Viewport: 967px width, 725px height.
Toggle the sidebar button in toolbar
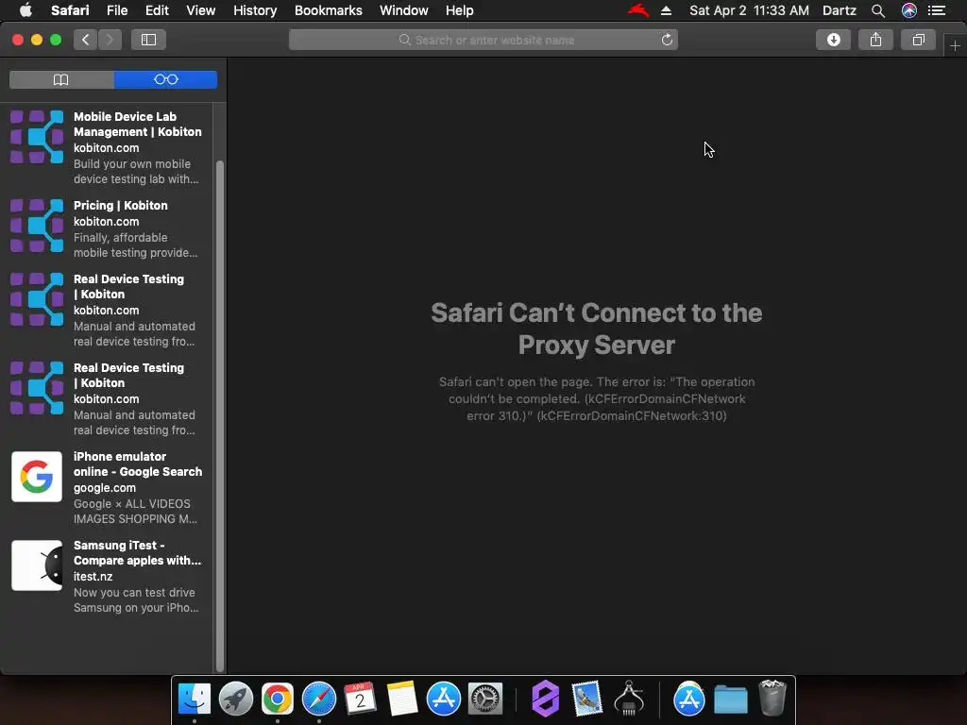pos(148,40)
